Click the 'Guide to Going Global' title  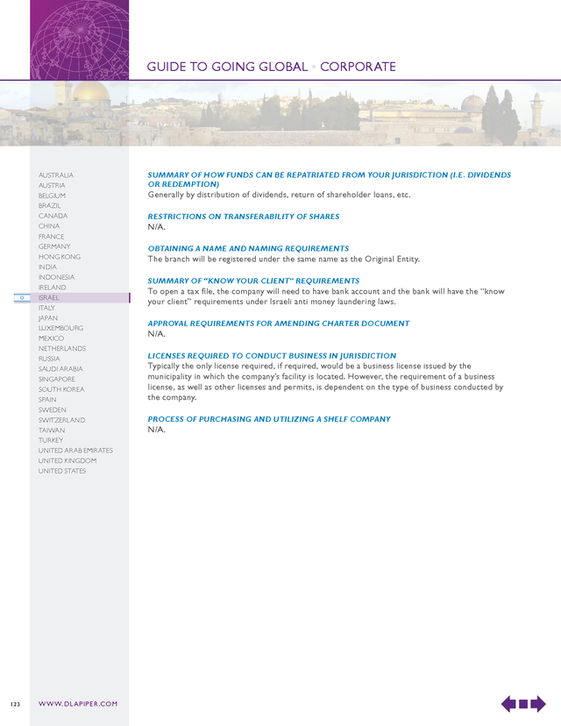click(227, 67)
